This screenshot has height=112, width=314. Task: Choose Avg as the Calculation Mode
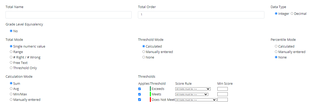[11, 89]
